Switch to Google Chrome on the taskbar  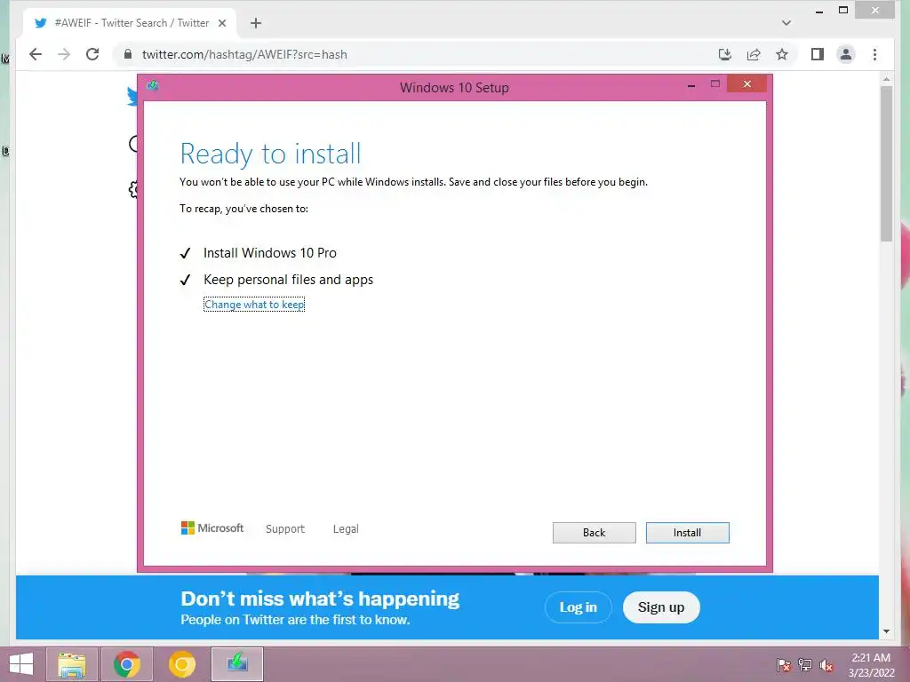coord(126,664)
